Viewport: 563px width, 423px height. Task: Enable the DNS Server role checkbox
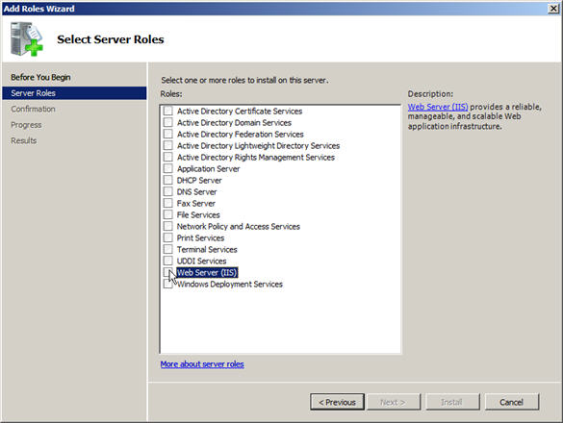(x=167, y=191)
